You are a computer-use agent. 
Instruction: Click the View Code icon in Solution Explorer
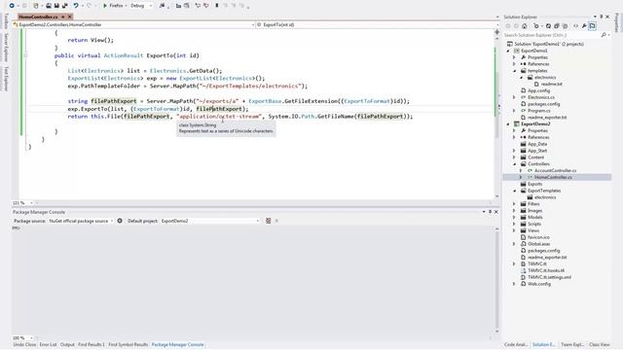coord(575,26)
